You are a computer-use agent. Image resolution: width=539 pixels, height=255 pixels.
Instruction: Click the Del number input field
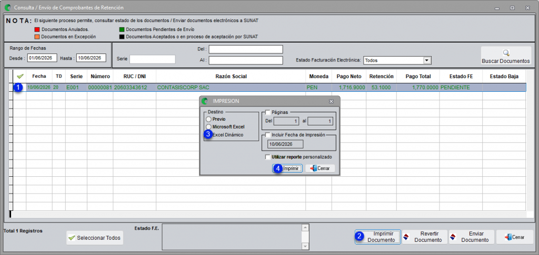[x=246, y=49]
